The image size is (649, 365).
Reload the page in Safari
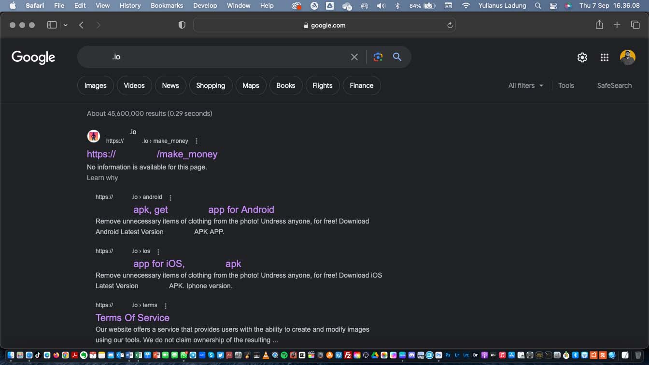click(450, 25)
